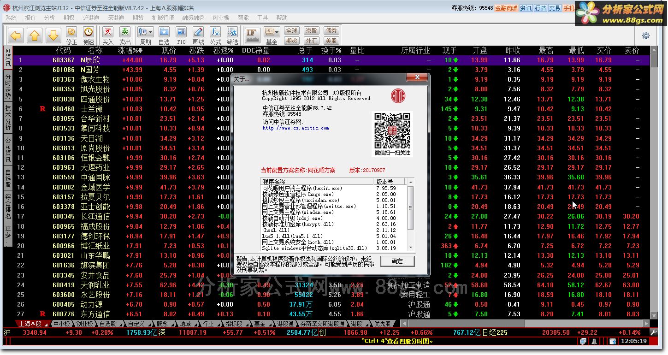
Task: Click the 修正 toolbar icon
Action: point(71,35)
